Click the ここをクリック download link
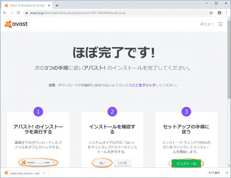This screenshot has height=178, width=231. [143, 85]
